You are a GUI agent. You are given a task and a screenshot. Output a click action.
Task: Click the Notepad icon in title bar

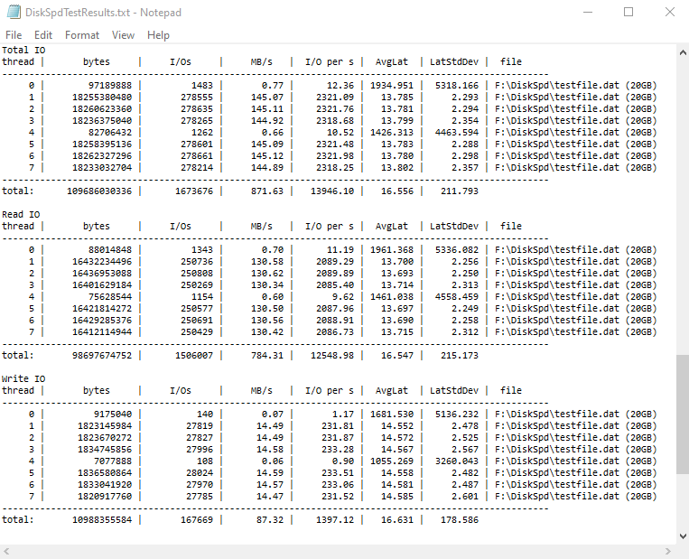[14, 13]
